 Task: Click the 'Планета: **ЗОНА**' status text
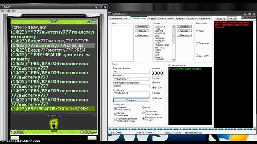point(145,132)
